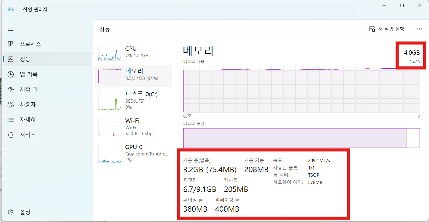Click the 새 작업 실행 plus icon
Image resolution: width=429 pixels, height=222 pixels.
(372, 29)
